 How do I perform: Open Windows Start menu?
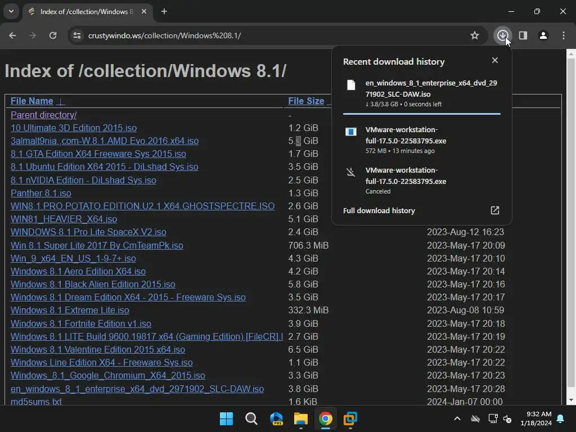tap(226, 418)
